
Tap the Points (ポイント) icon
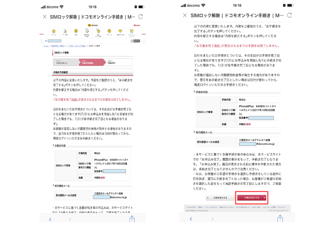point(109,32)
